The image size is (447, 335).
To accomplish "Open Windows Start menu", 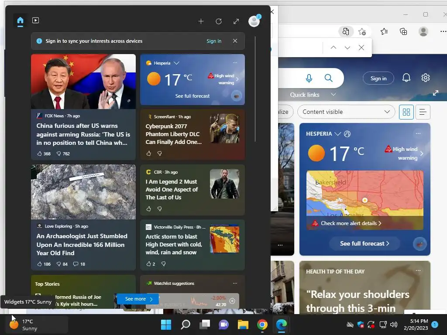I will click(166, 325).
